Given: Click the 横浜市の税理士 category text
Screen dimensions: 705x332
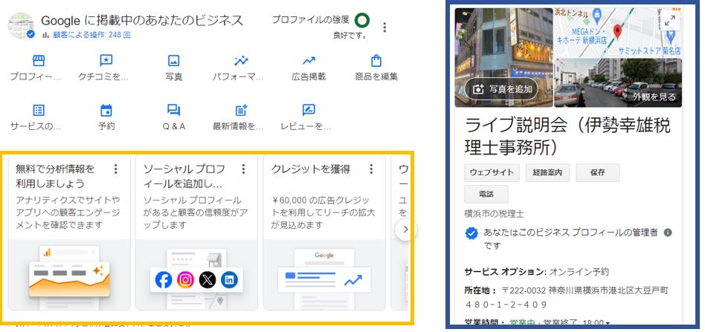Looking at the screenshot, I should 494,214.
